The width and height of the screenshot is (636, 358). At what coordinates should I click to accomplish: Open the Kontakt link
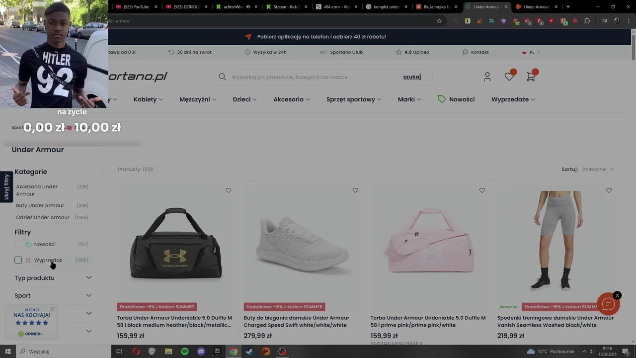[x=476, y=52]
